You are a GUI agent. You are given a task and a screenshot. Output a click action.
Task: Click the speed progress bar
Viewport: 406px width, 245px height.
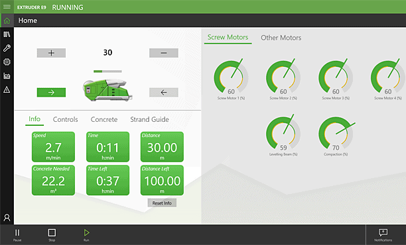[107, 72]
